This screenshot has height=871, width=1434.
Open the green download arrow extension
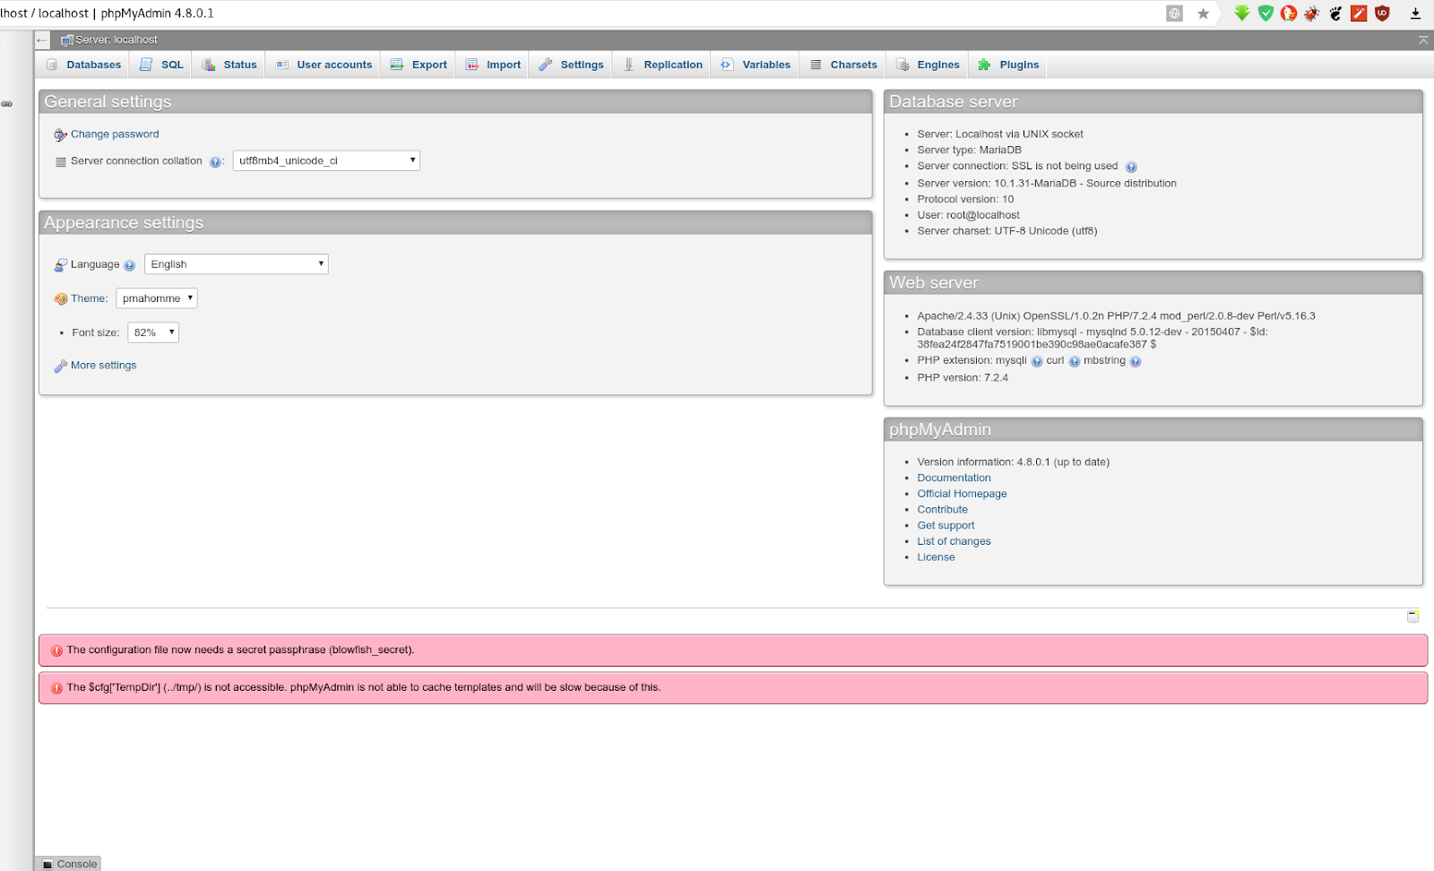pyautogui.click(x=1242, y=13)
